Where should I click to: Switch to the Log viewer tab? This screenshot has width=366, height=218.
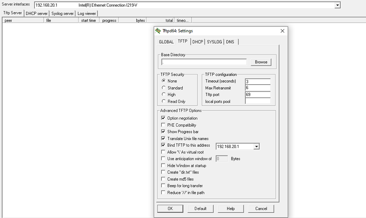(87, 14)
